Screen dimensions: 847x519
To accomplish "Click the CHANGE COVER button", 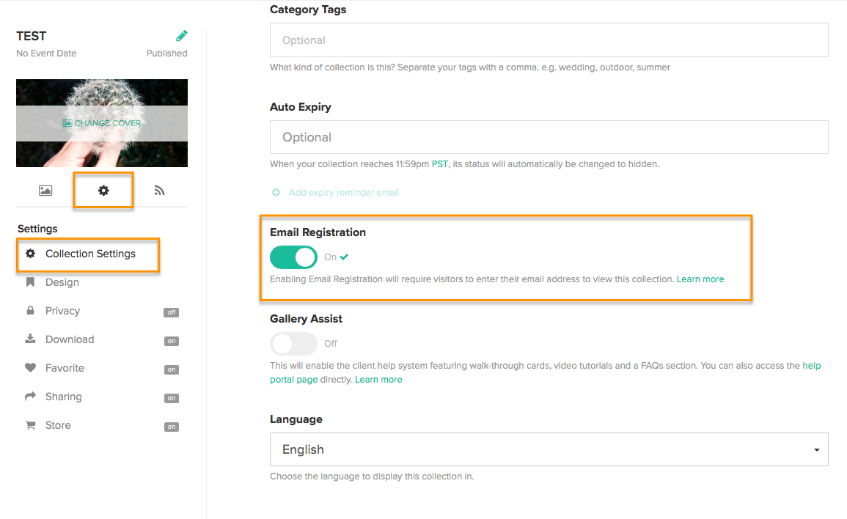I will click(101, 123).
